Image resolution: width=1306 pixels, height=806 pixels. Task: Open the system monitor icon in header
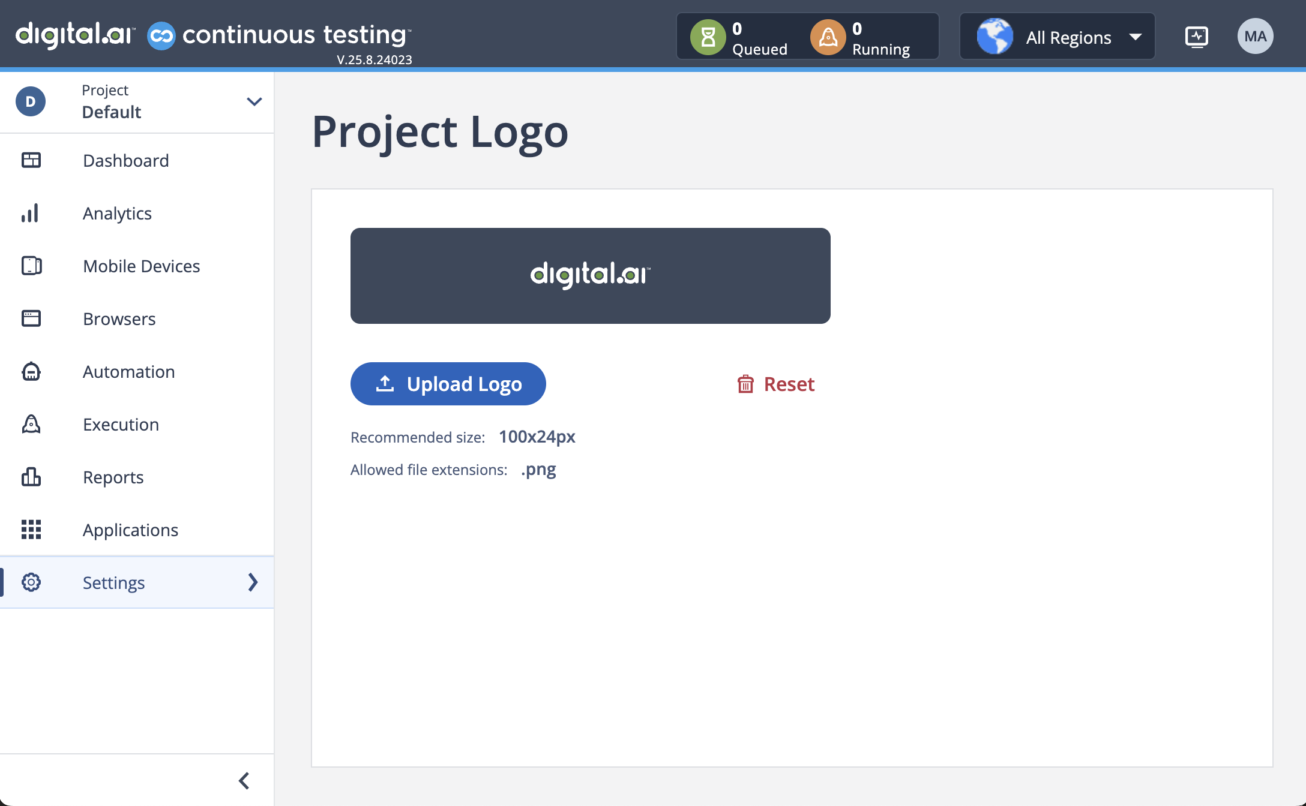[x=1197, y=37]
